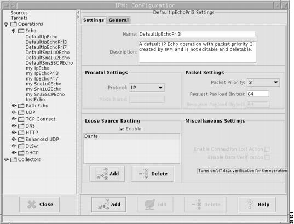Click the bottom Add button

tap(108, 204)
